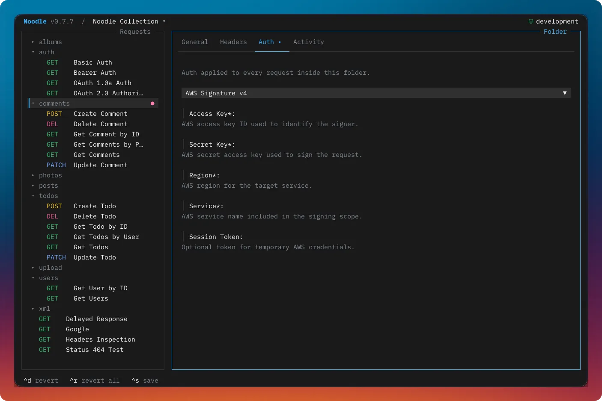The image size is (602, 401).
Task: Collapse the auth folder
Action: 33,52
